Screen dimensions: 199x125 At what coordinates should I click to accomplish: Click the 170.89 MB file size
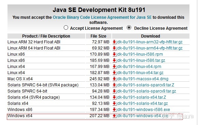pos(99,54)
